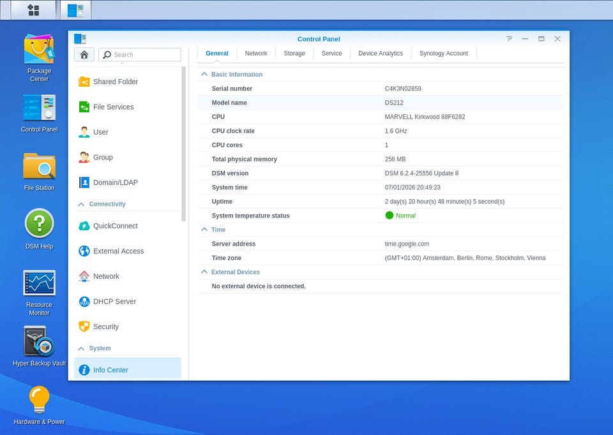
Task: Collapse the Basic Information section
Action: [x=204, y=74]
